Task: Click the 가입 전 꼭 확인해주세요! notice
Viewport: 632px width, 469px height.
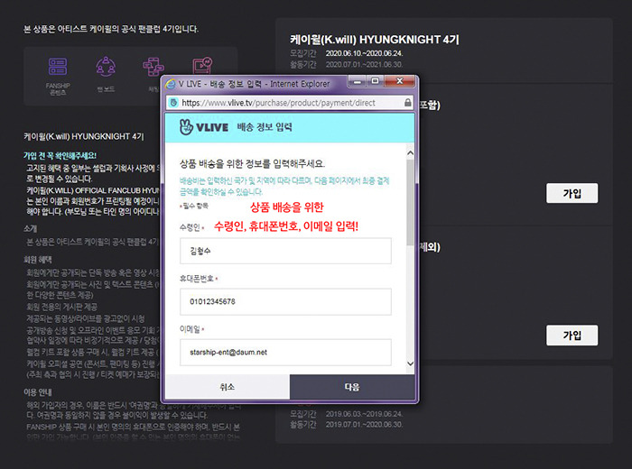Action: tap(60, 155)
